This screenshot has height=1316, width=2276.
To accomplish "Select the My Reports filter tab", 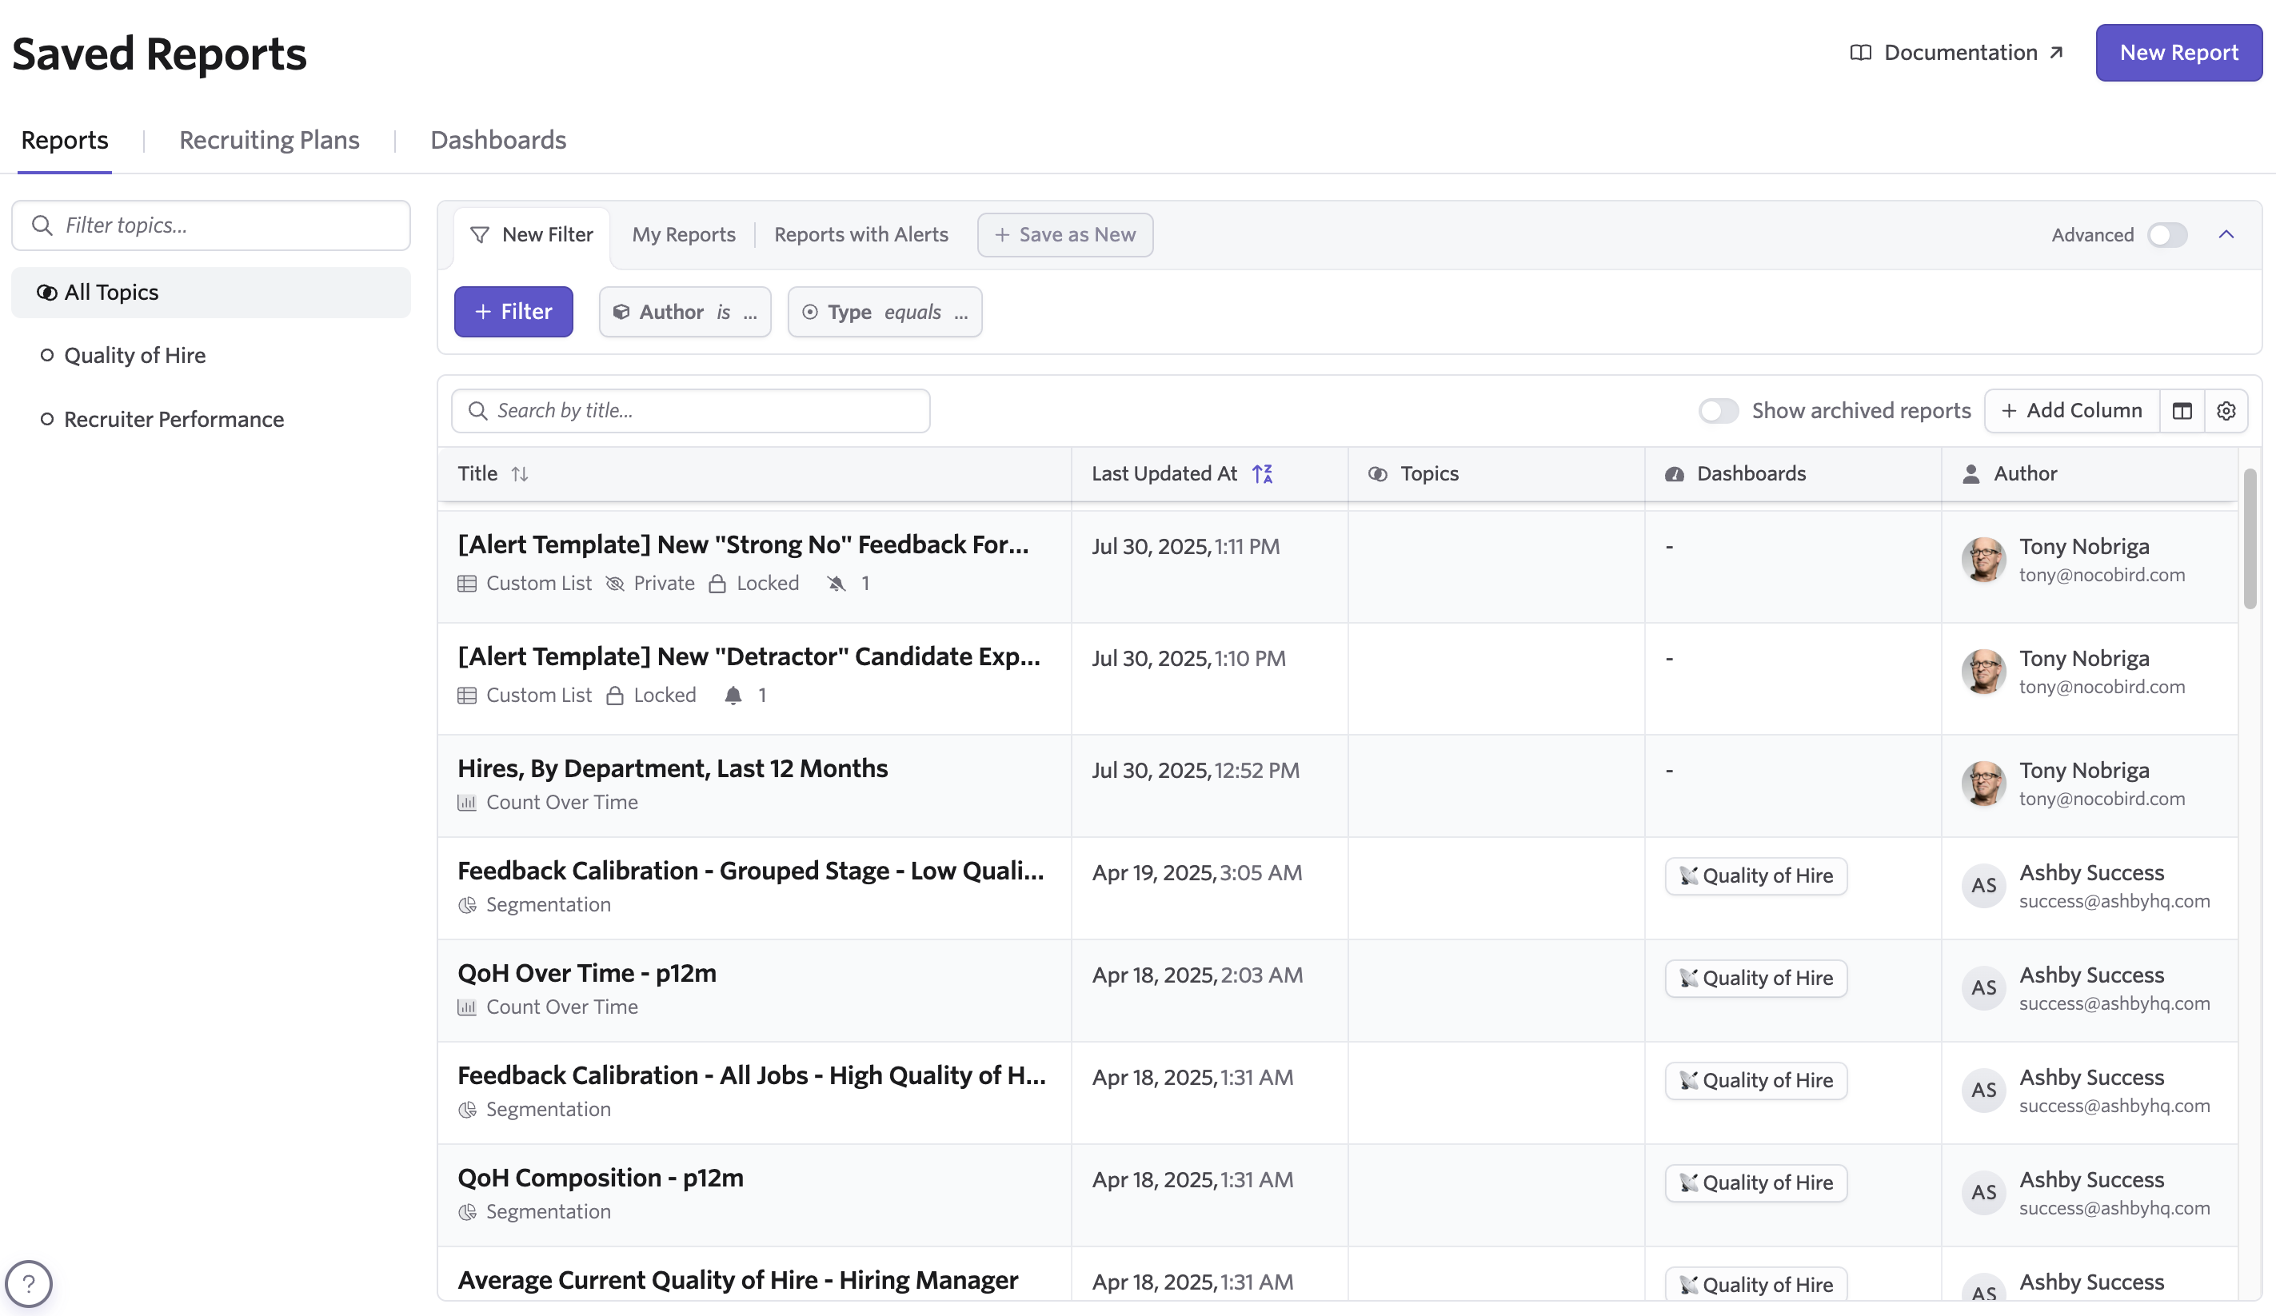I will pyautogui.click(x=684, y=235).
